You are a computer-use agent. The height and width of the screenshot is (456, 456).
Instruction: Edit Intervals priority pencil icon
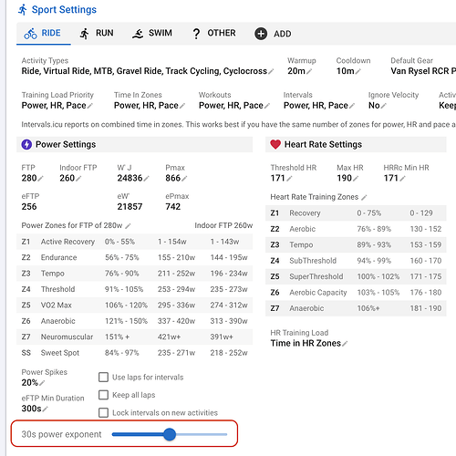(352, 106)
